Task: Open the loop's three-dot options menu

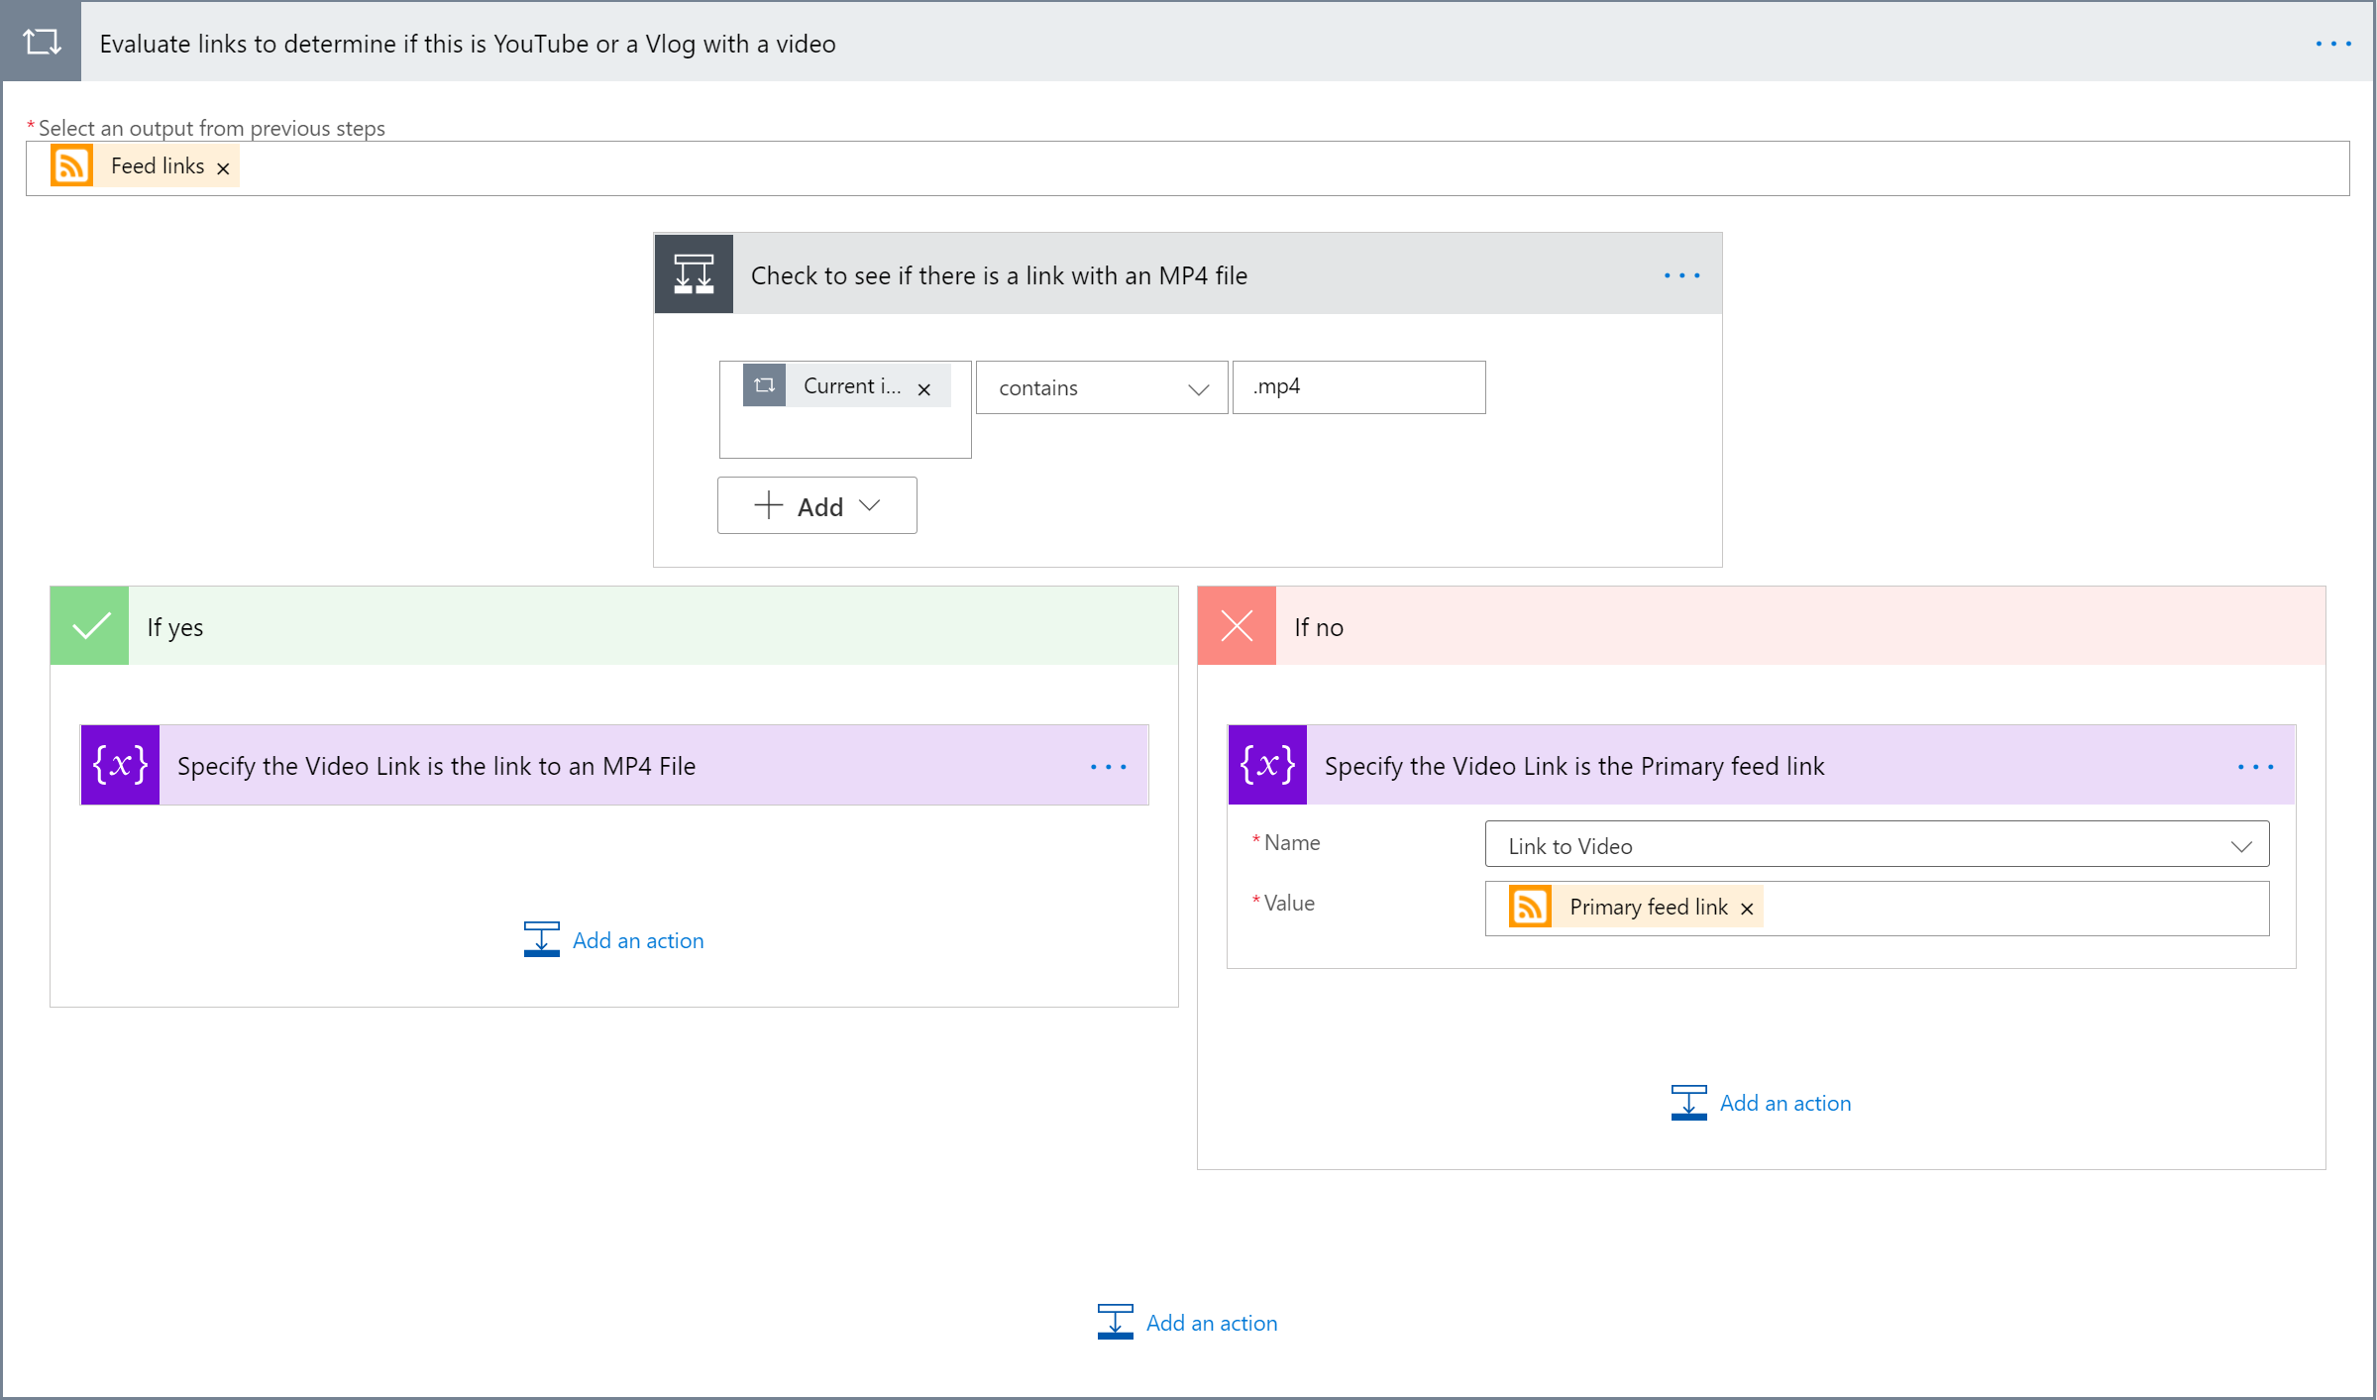Action: tap(2332, 44)
